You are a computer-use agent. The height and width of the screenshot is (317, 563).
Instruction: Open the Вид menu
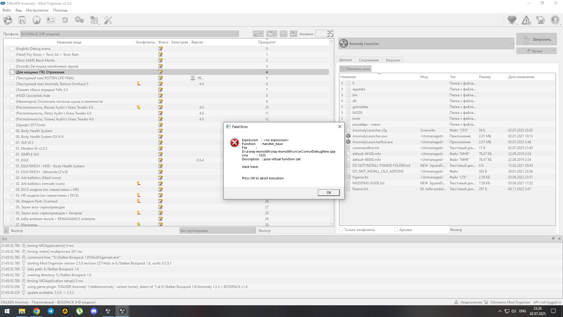pyautogui.click(x=18, y=10)
